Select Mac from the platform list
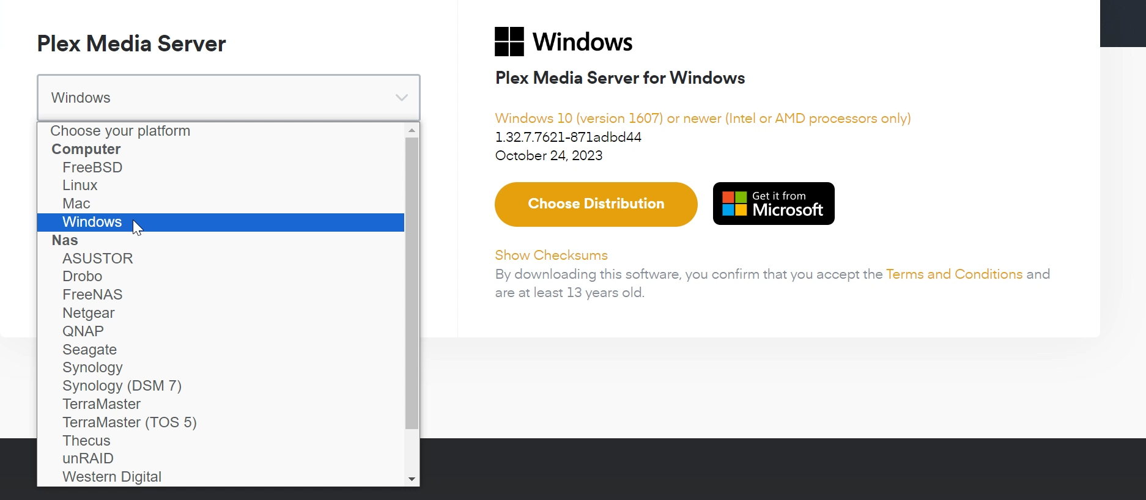Image resolution: width=1146 pixels, height=500 pixels. (221, 204)
